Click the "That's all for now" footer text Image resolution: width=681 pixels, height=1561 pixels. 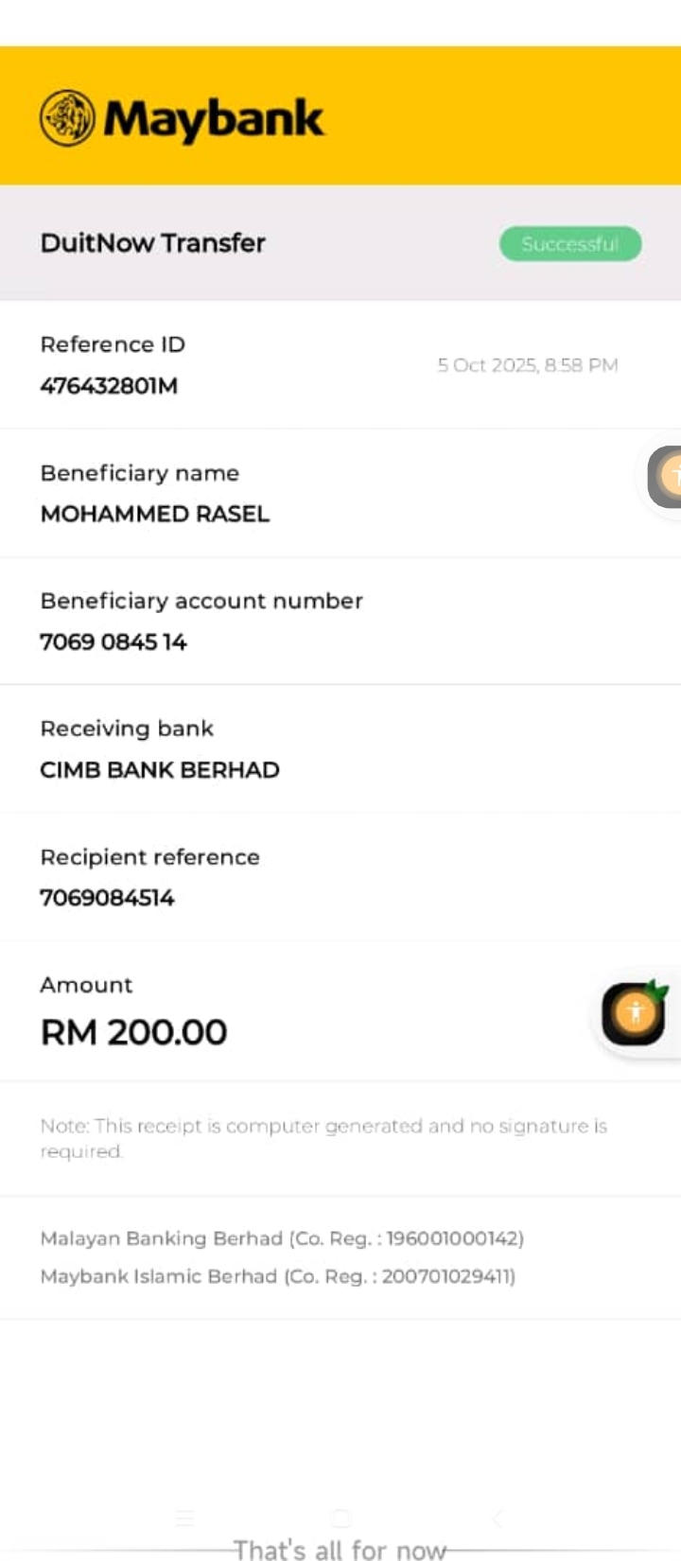pyautogui.click(x=340, y=1550)
